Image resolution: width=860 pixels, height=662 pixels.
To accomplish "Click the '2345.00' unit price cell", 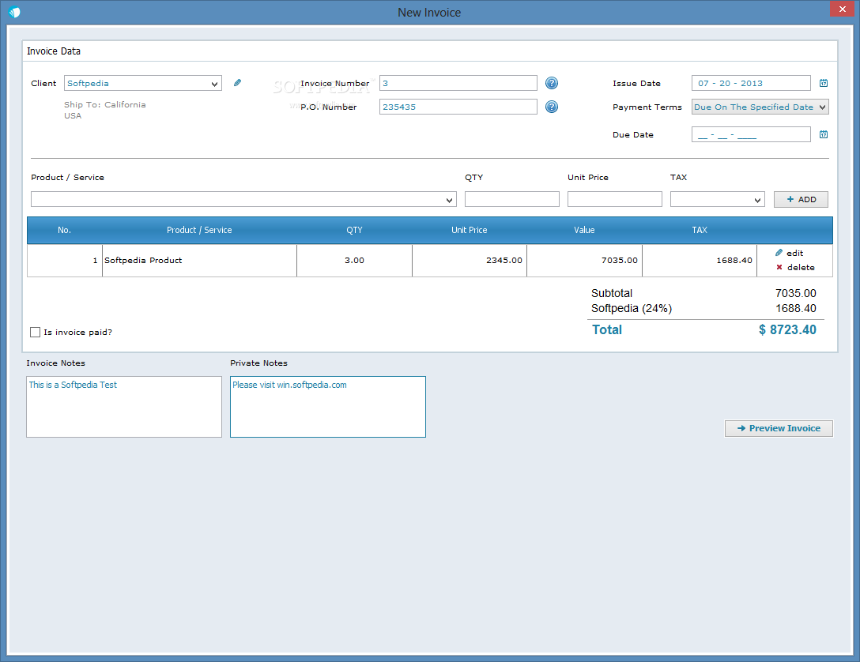I will click(x=469, y=261).
